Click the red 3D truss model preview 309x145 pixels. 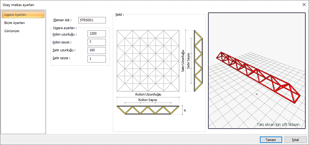point(258,76)
